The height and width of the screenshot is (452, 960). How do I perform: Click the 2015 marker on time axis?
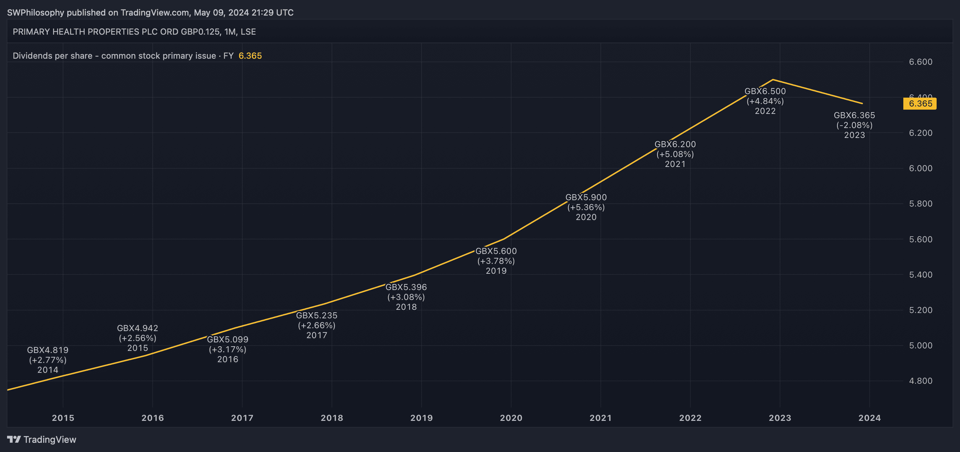pos(63,418)
